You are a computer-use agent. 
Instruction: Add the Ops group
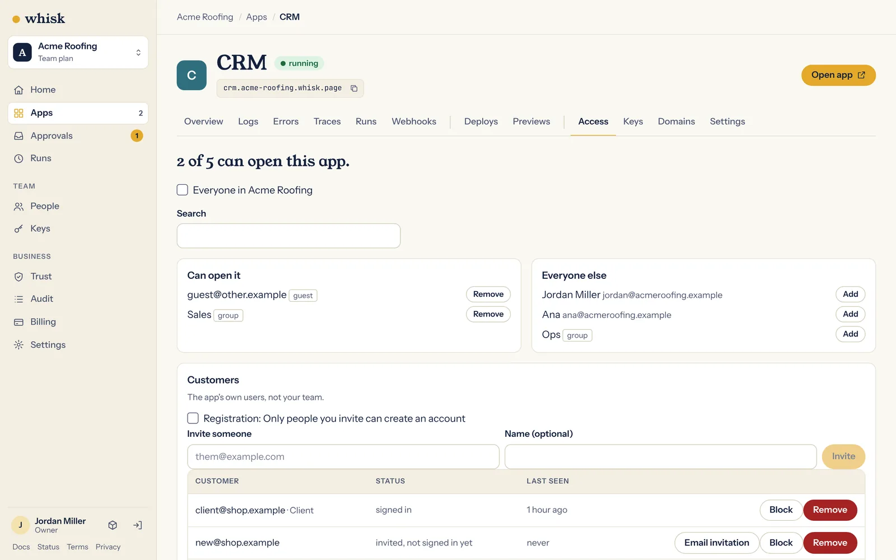click(850, 334)
